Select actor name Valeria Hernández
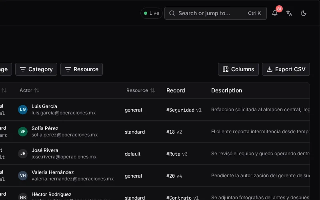 click(53, 172)
